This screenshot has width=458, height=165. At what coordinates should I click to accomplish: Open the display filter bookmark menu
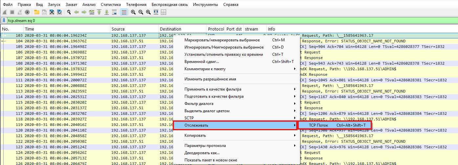click(x=4, y=21)
